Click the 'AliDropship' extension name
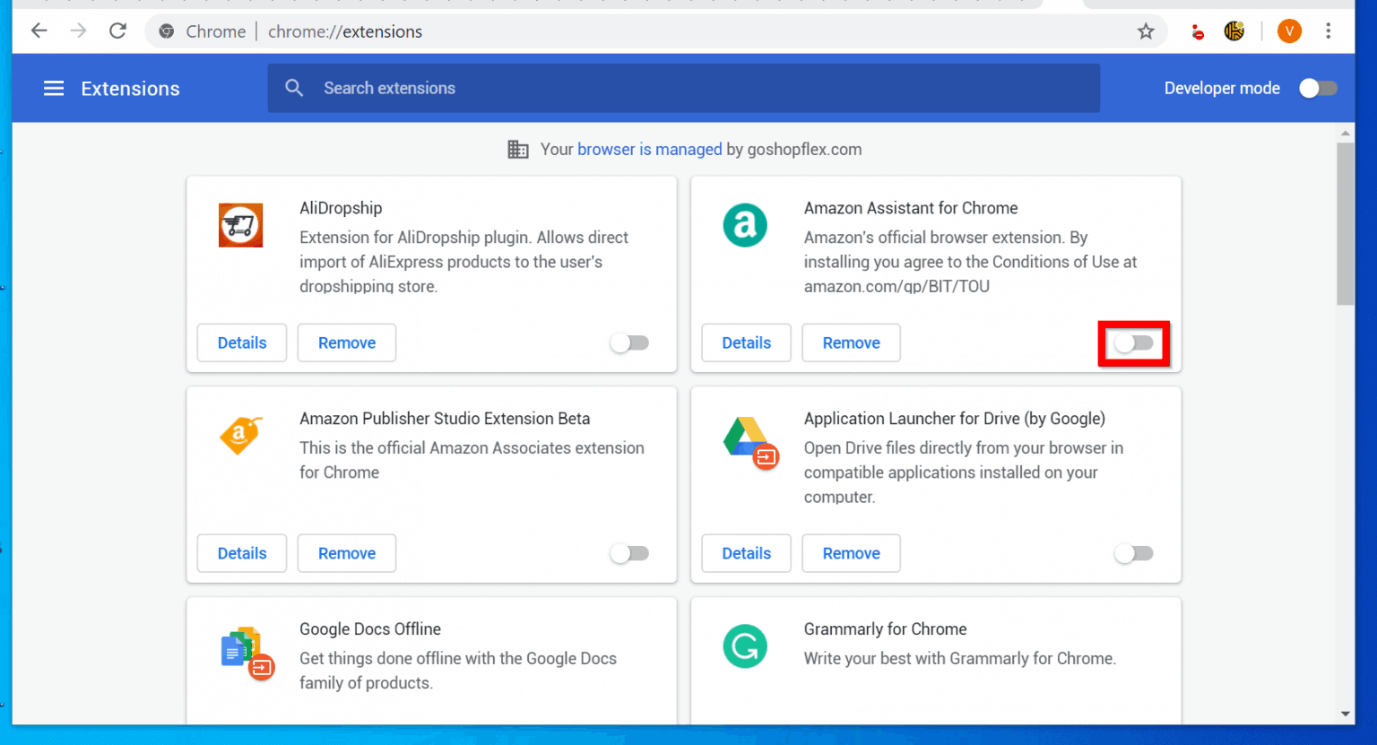 pyautogui.click(x=341, y=208)
